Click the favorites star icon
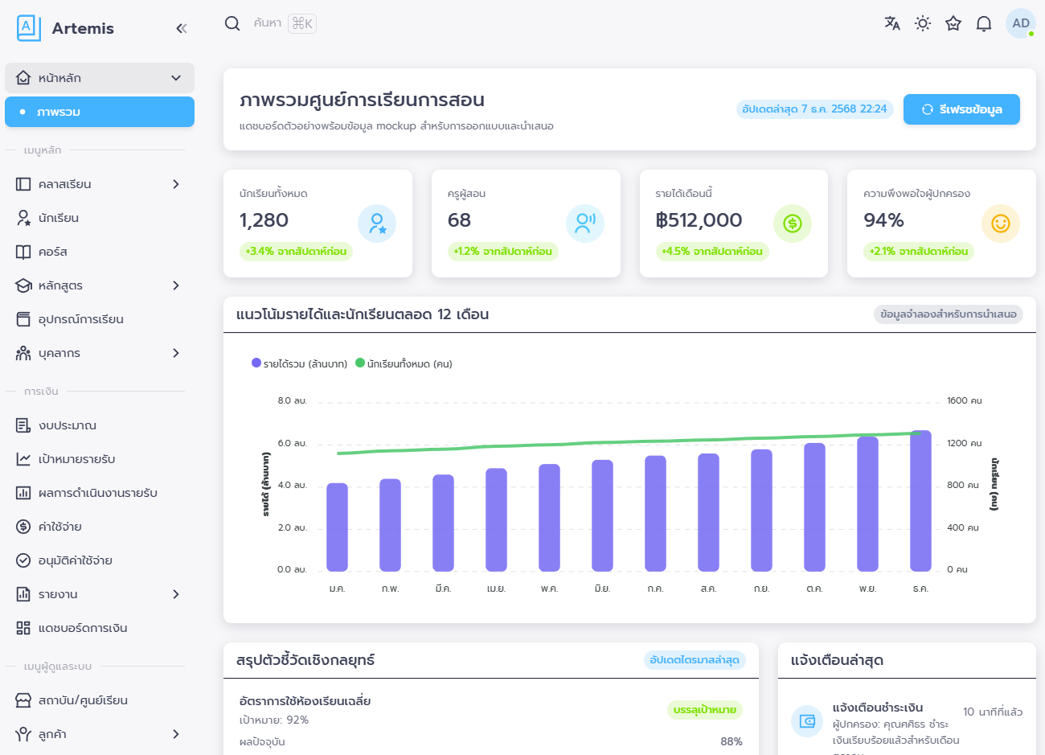Screen dimensions: 1045x755 click(x=953, y=23)
